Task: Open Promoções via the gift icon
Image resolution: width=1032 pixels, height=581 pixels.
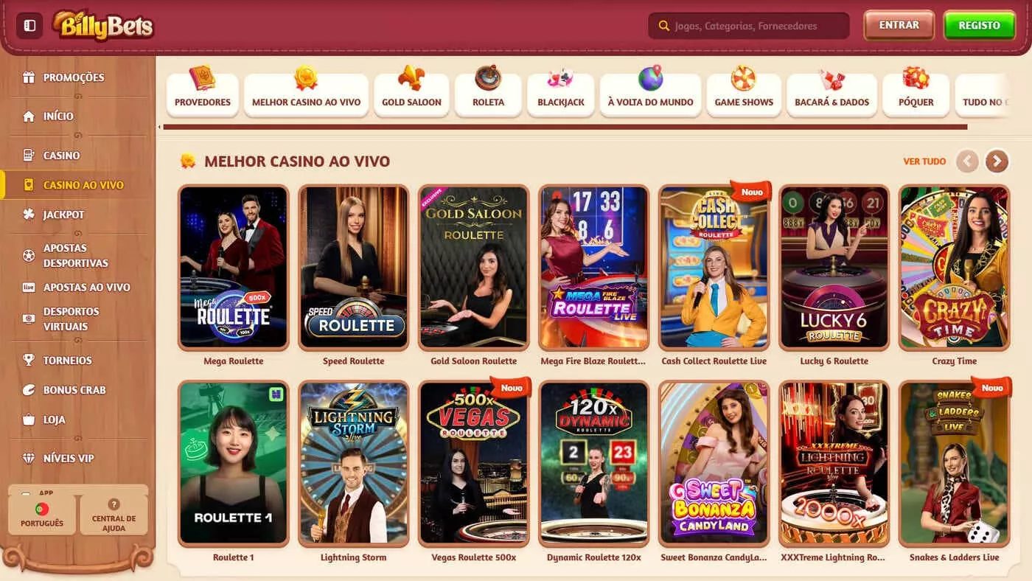Action: click(29, 77)
